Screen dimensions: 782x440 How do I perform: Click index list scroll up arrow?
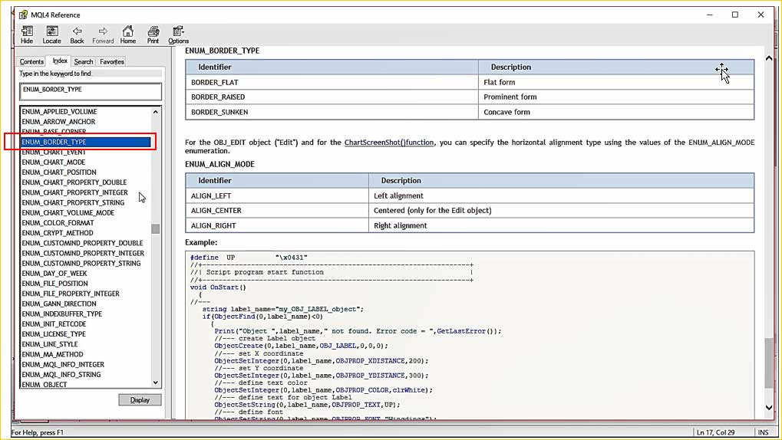[x=156, y=112]
